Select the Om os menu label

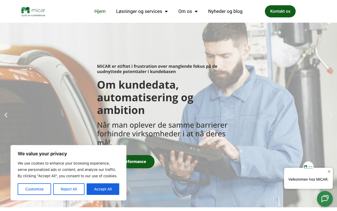coord(185,11)
